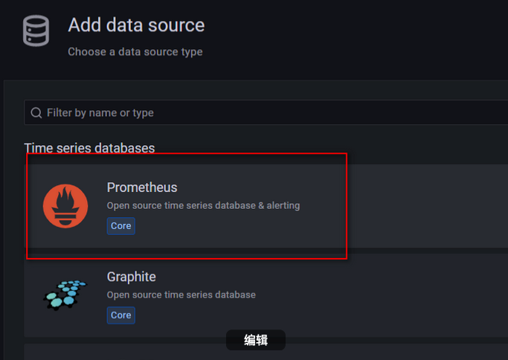Click the magnifier icon in filter box

pyautogui.click(x=36, y=113)
